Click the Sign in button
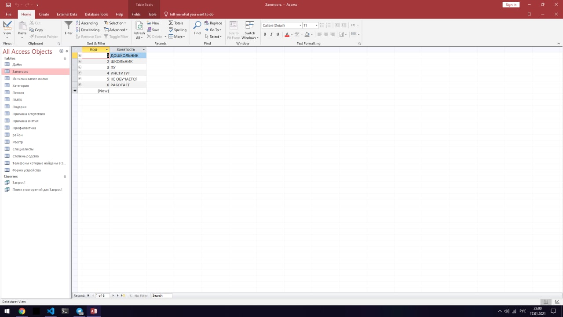 pos(511,4)
